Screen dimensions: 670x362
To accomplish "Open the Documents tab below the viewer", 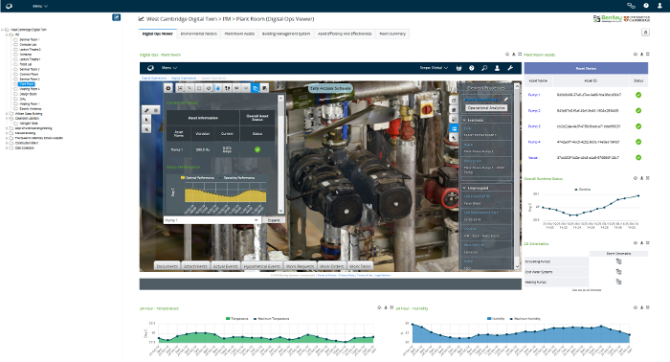I will (x=167, y=266).
